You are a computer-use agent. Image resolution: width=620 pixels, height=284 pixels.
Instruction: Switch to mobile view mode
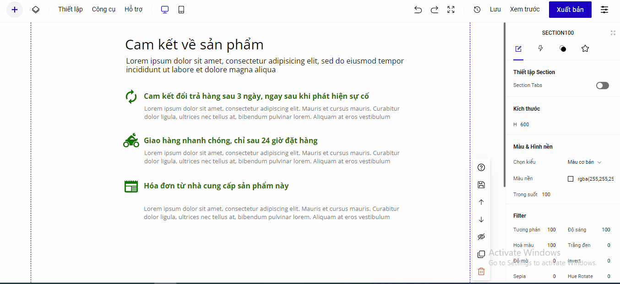click(x=181, y=10)
